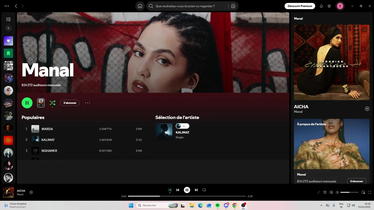
Task: Open the lyrics microphone icon
Action: (x=319, y=192)
